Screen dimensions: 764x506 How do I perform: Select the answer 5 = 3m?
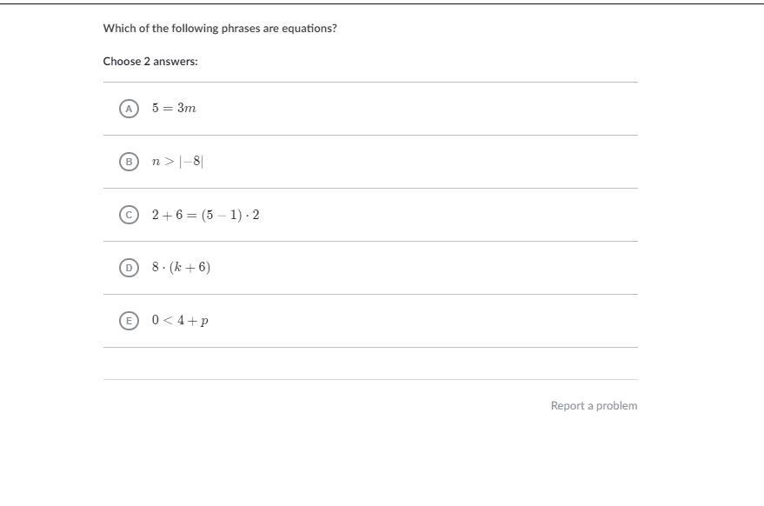pyautogui.click(x=174, y=109)
